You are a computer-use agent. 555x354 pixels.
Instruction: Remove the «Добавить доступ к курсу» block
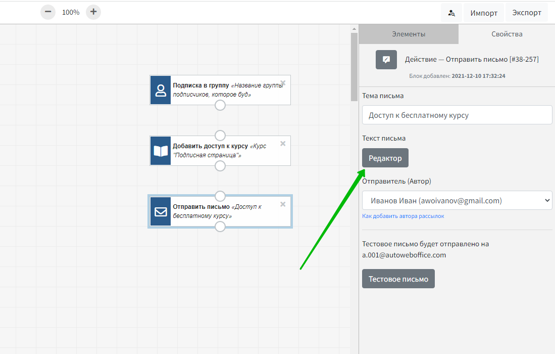[283, 144]
